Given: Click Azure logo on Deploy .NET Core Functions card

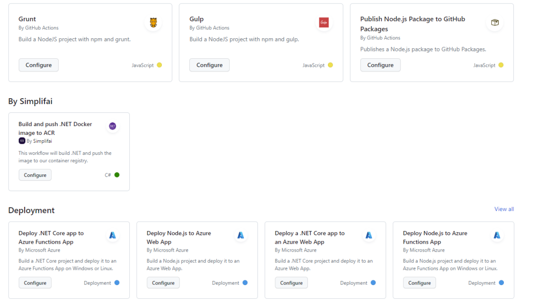Looking at the screenshot, I should coord(112,235).
